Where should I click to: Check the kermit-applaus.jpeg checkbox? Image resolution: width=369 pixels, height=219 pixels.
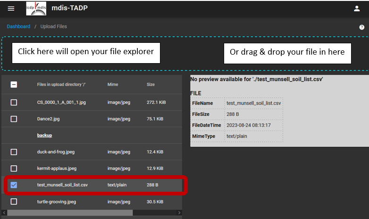point(14,169)
